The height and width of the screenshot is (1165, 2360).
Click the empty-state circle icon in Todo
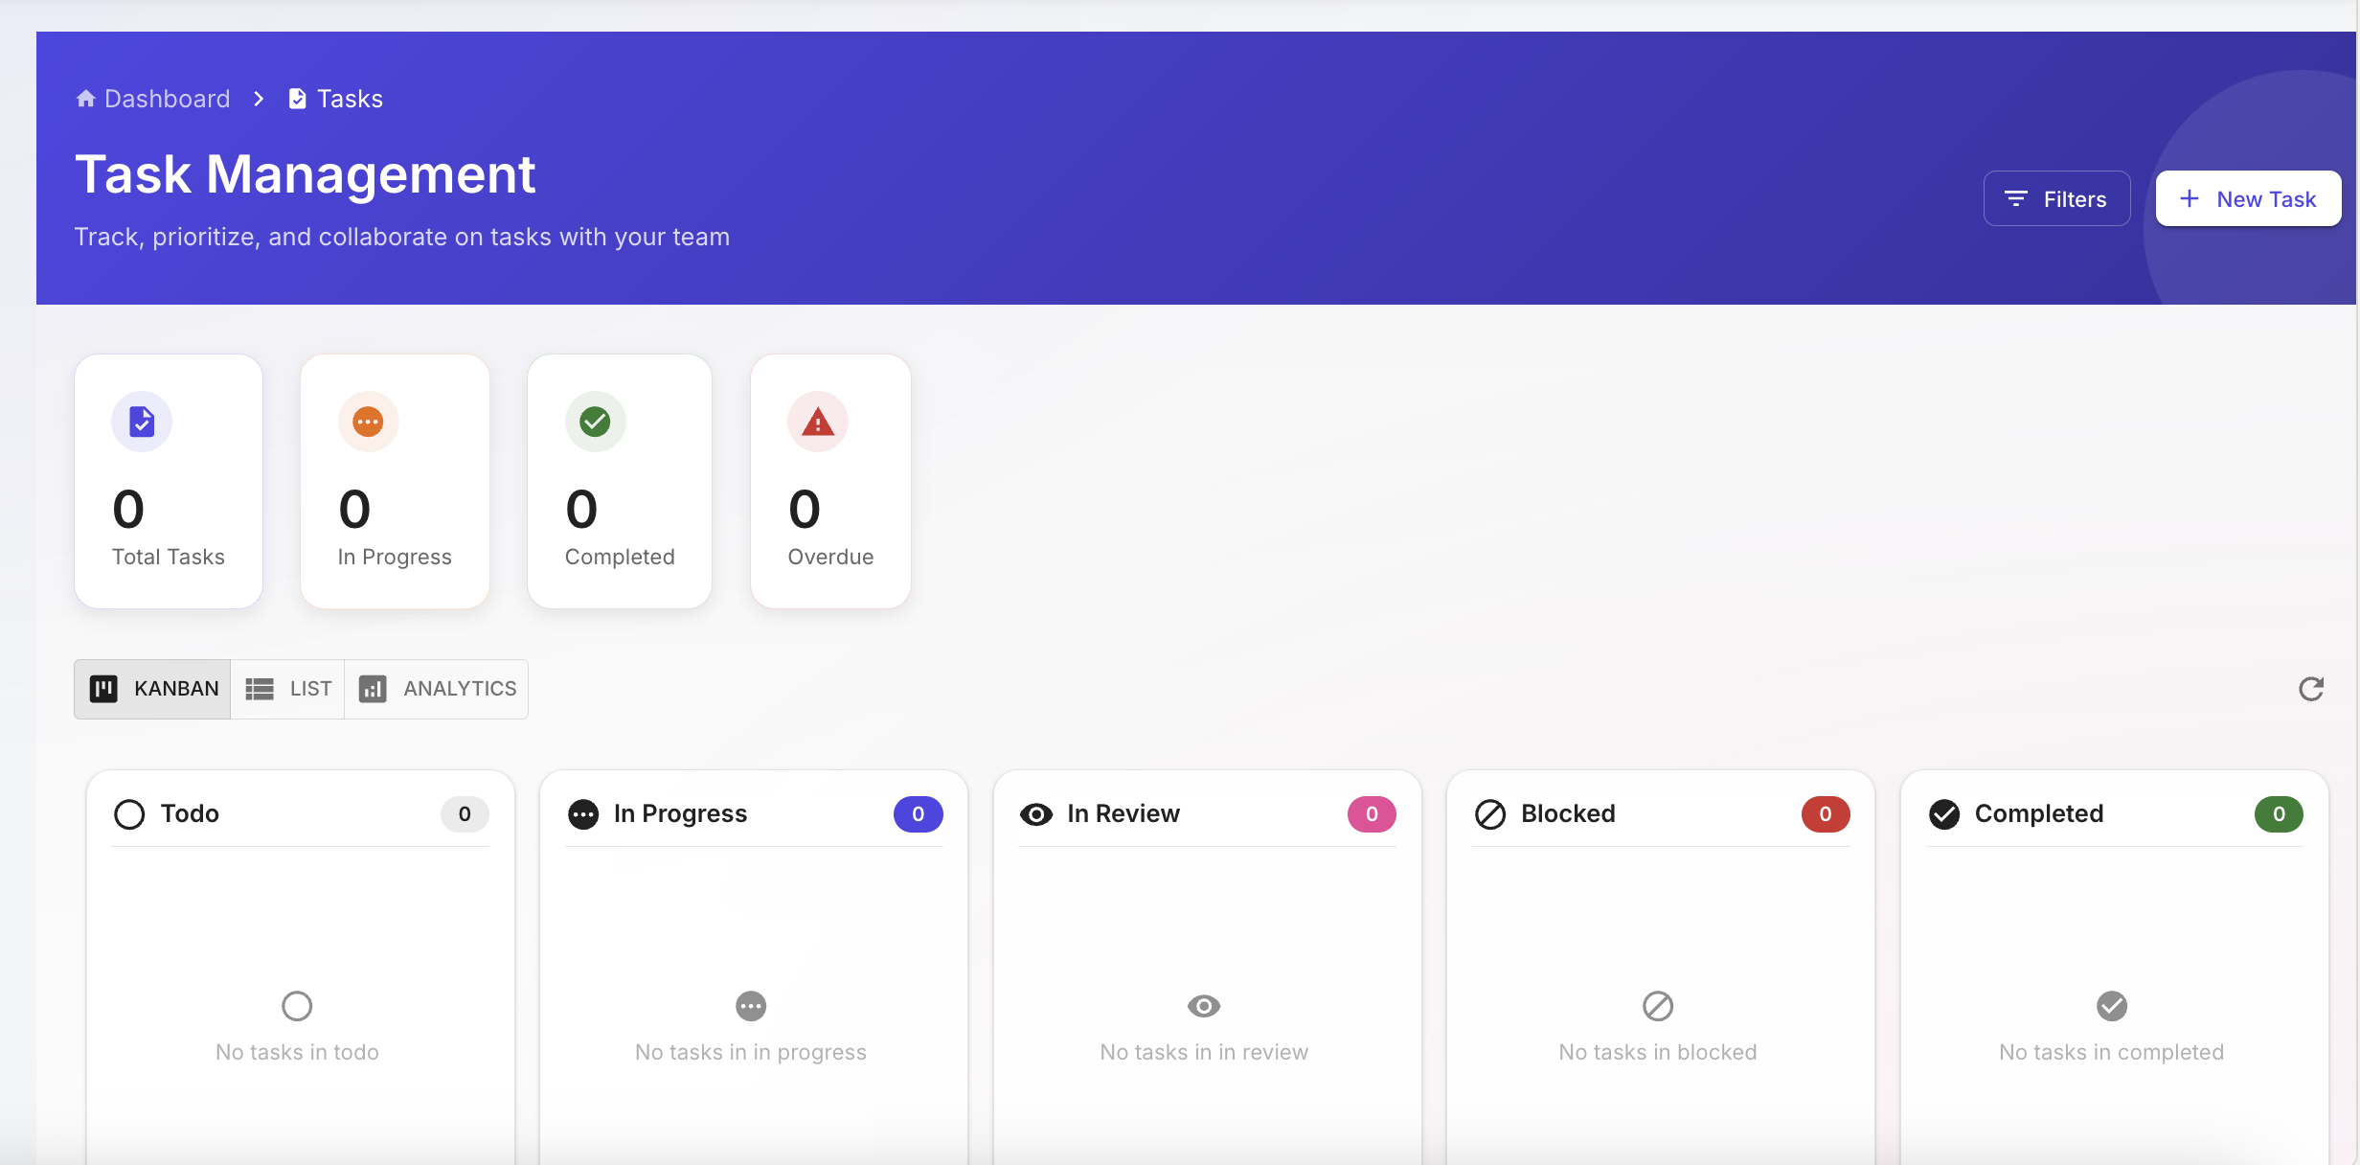[x=297, y=1006]
